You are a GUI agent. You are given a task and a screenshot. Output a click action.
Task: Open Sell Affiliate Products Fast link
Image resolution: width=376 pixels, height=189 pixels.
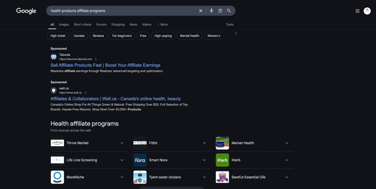coord(105,65)
